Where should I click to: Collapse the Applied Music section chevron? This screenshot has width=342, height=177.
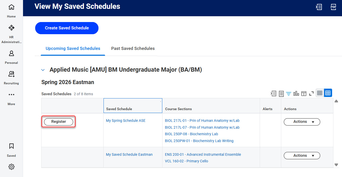43,70
